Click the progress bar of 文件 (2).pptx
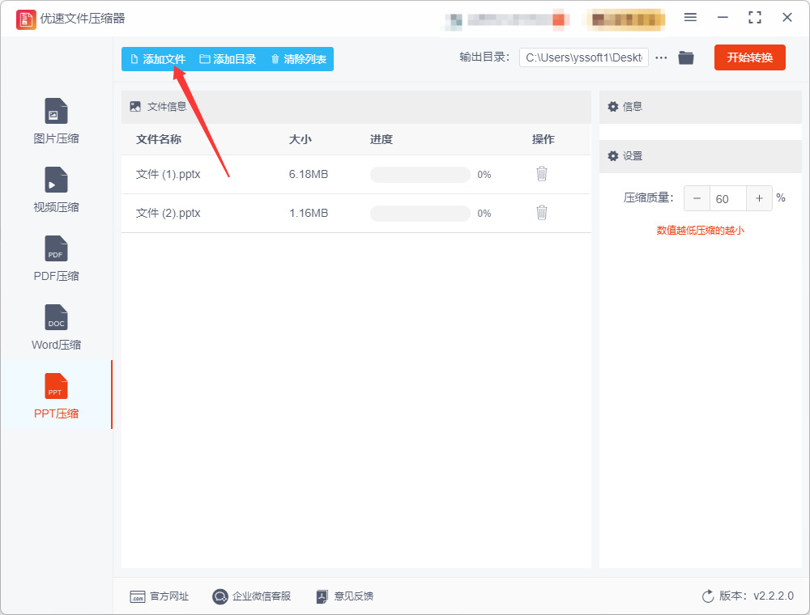 (x=420, y=213)
